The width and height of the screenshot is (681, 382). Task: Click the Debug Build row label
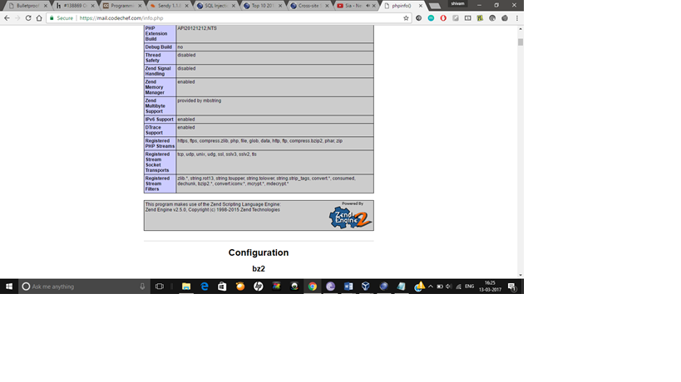coord(159,47)
